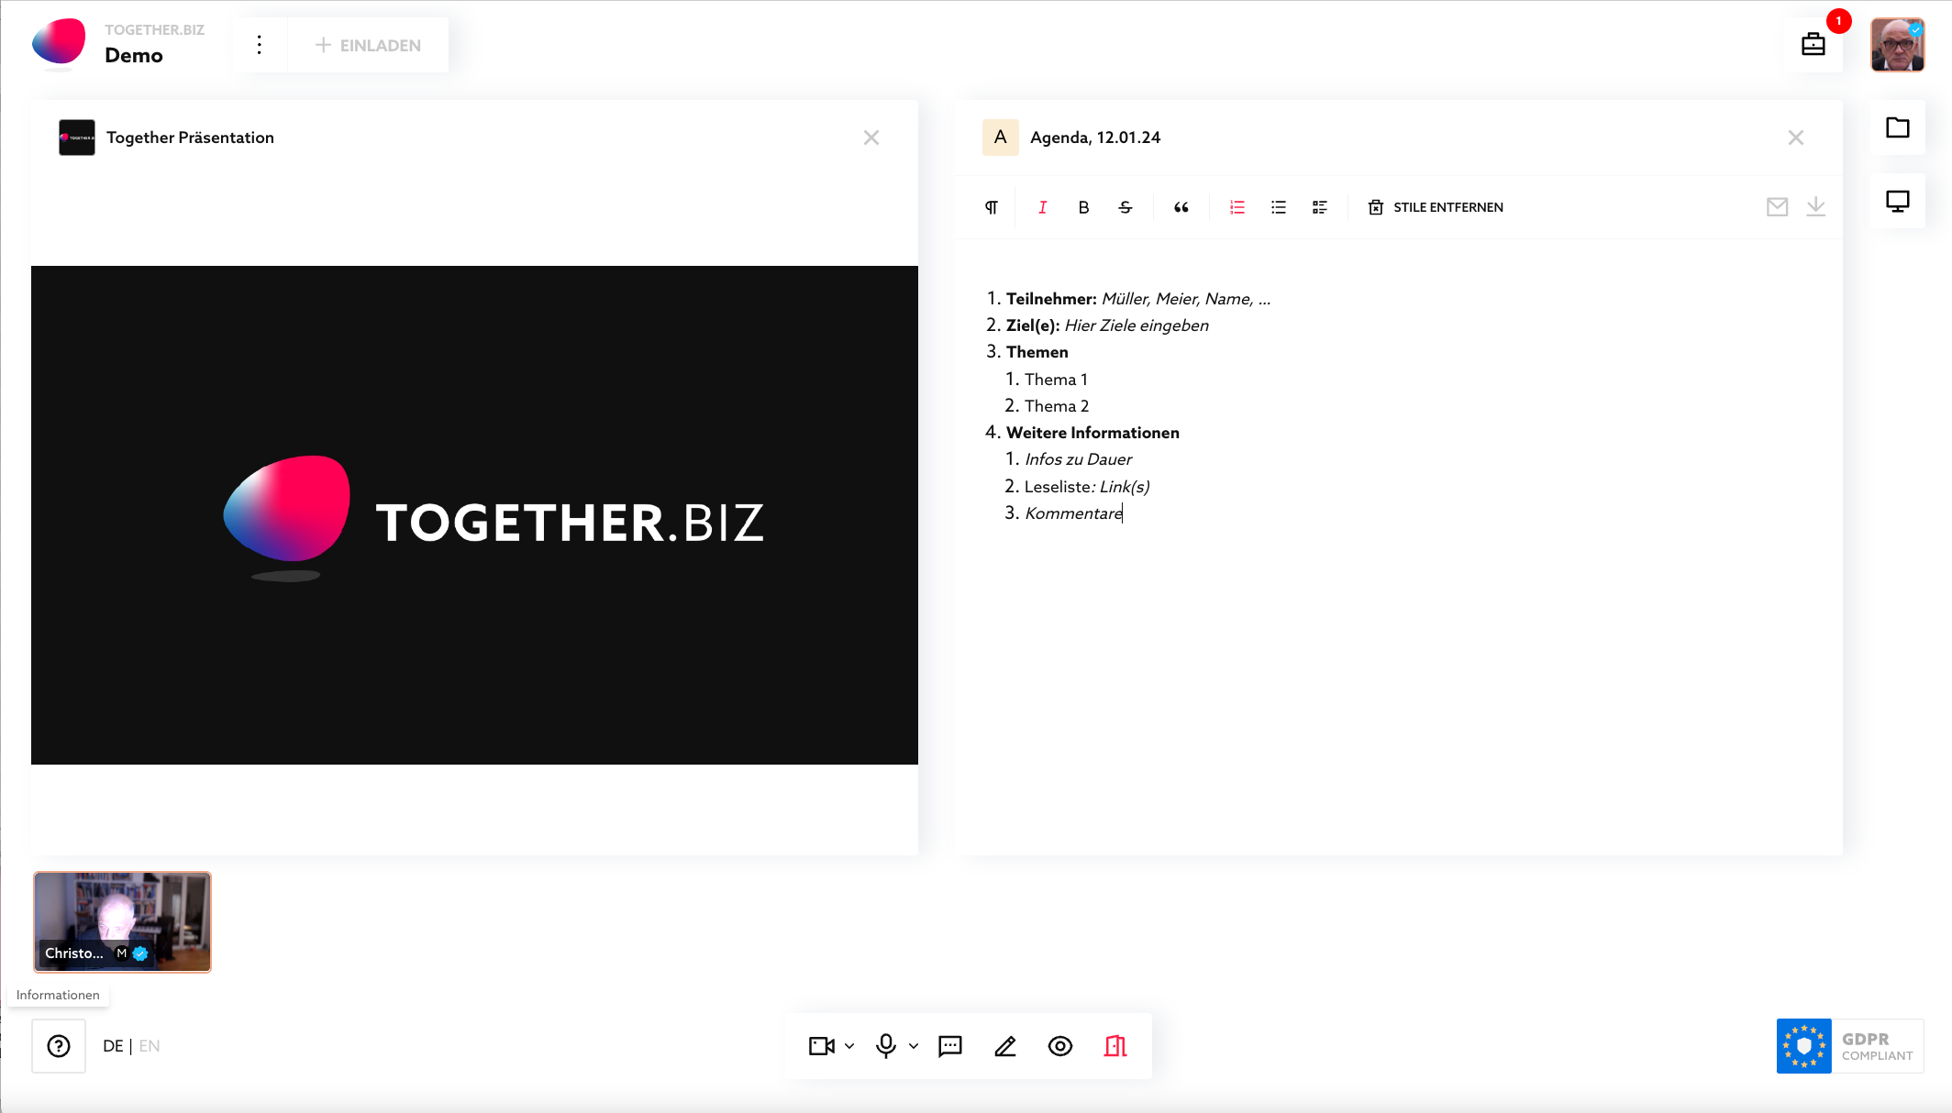Open the files folder icon in right sidebar
Viewport: 1952px width, 1113px height.
(x=1898, y=128)
